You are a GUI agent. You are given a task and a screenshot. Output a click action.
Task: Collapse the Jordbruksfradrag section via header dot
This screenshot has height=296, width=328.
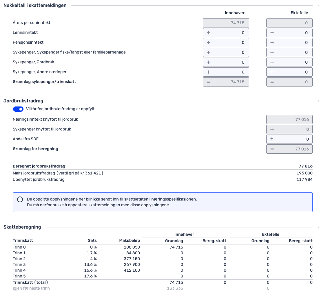tap(318, 101)
